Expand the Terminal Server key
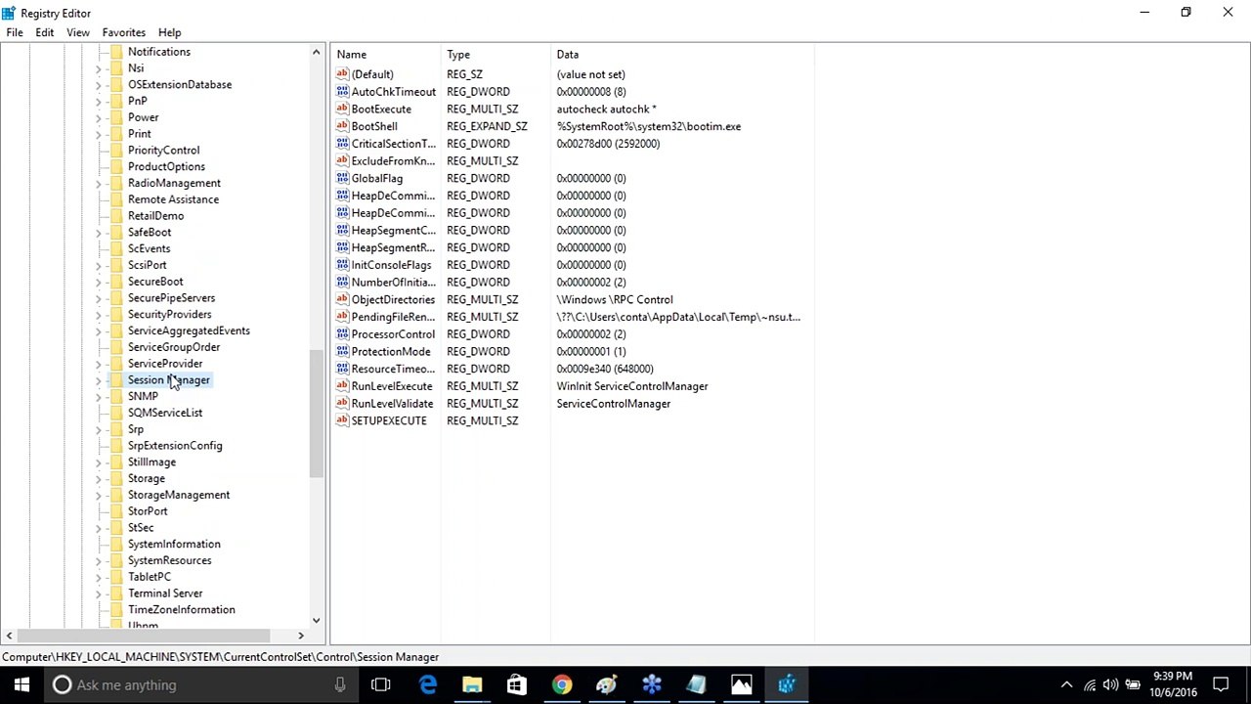 point(99,594)
